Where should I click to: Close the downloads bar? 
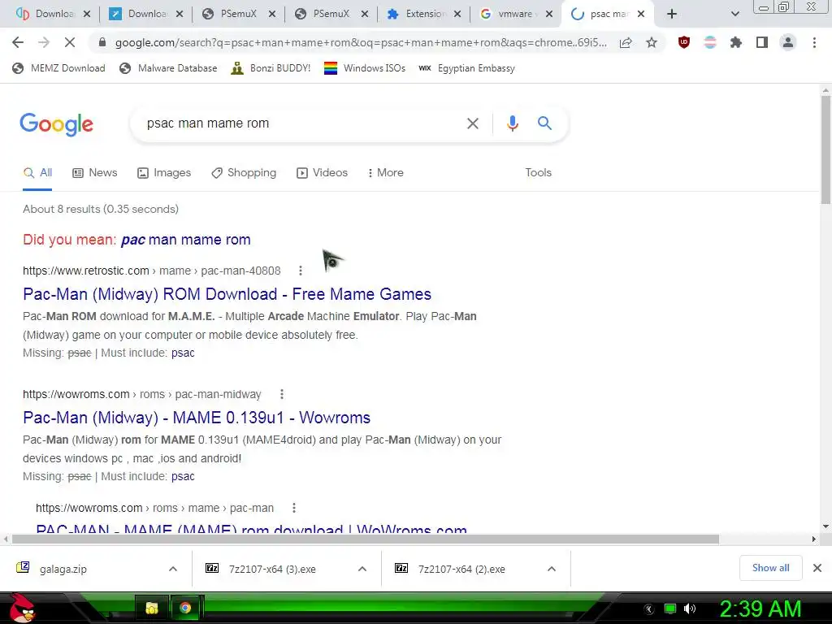(x=817, y=568)
